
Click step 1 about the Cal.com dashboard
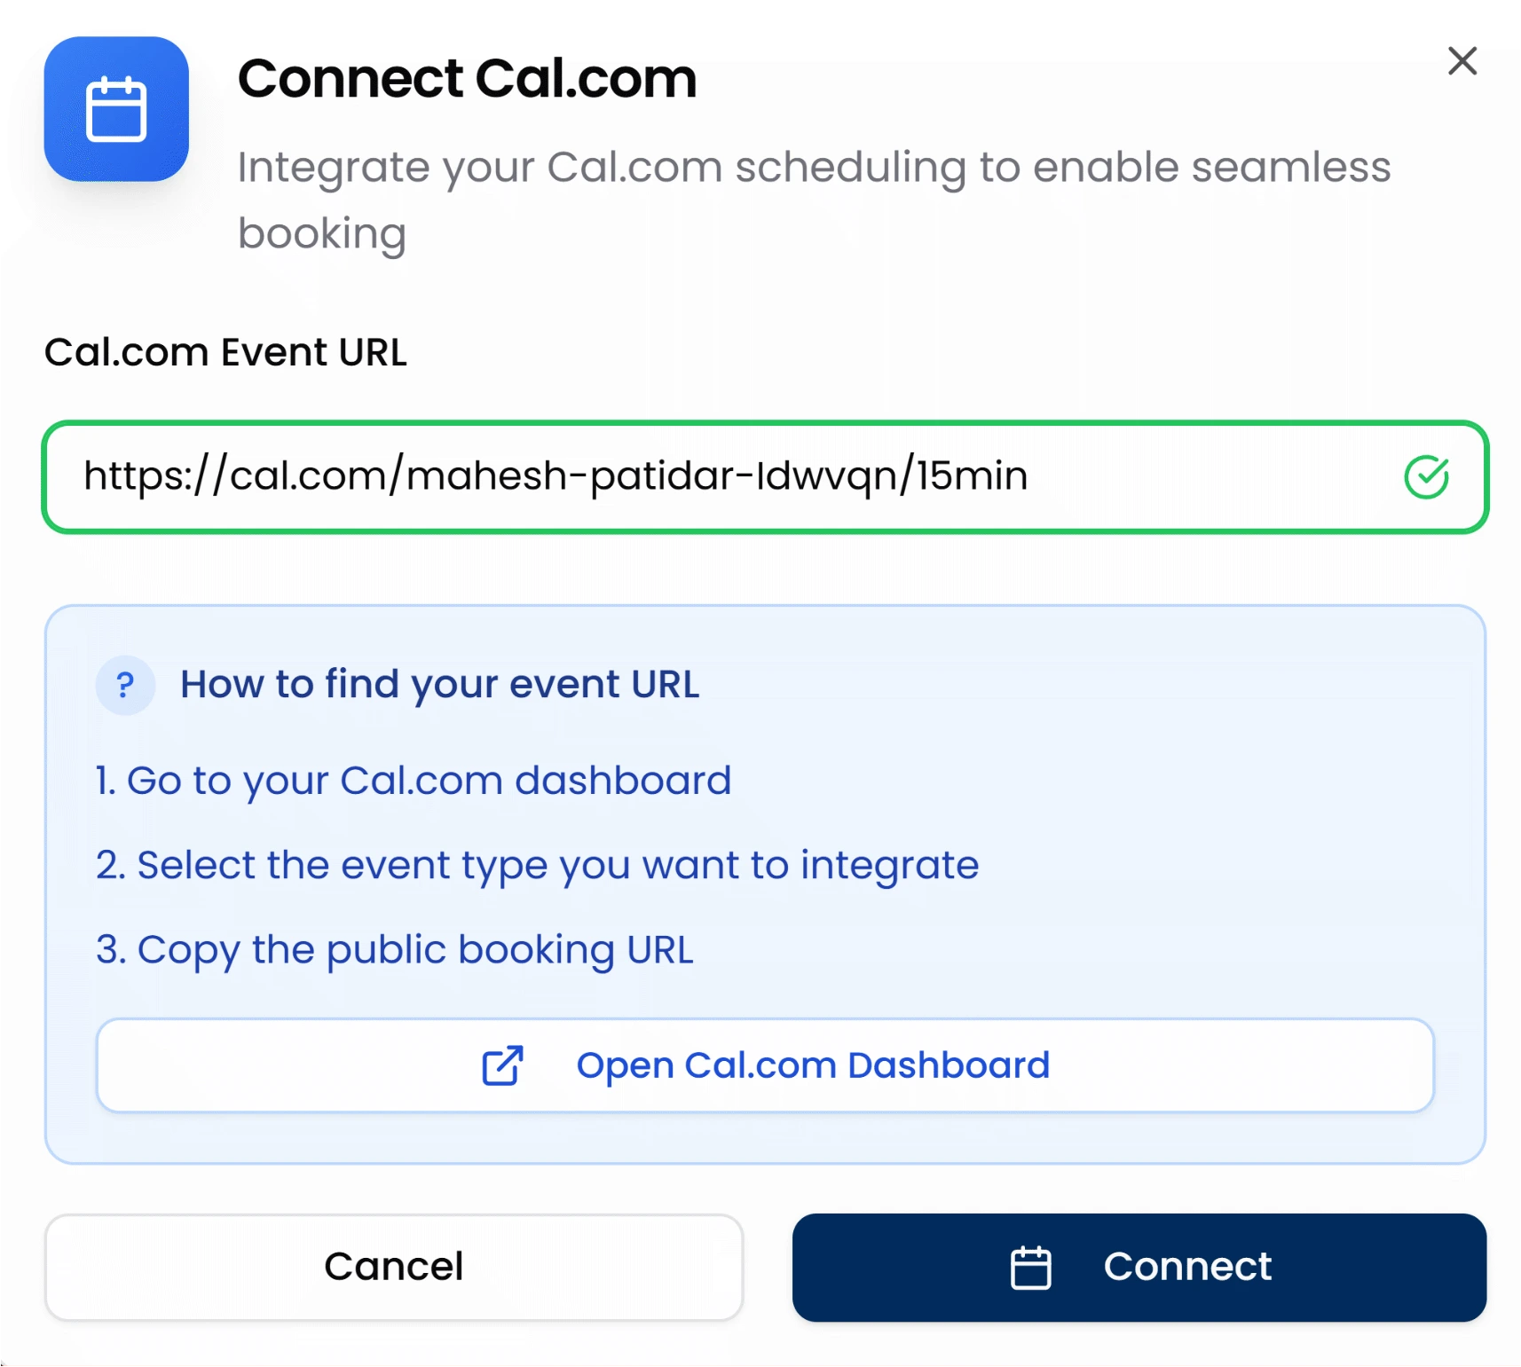413,781
